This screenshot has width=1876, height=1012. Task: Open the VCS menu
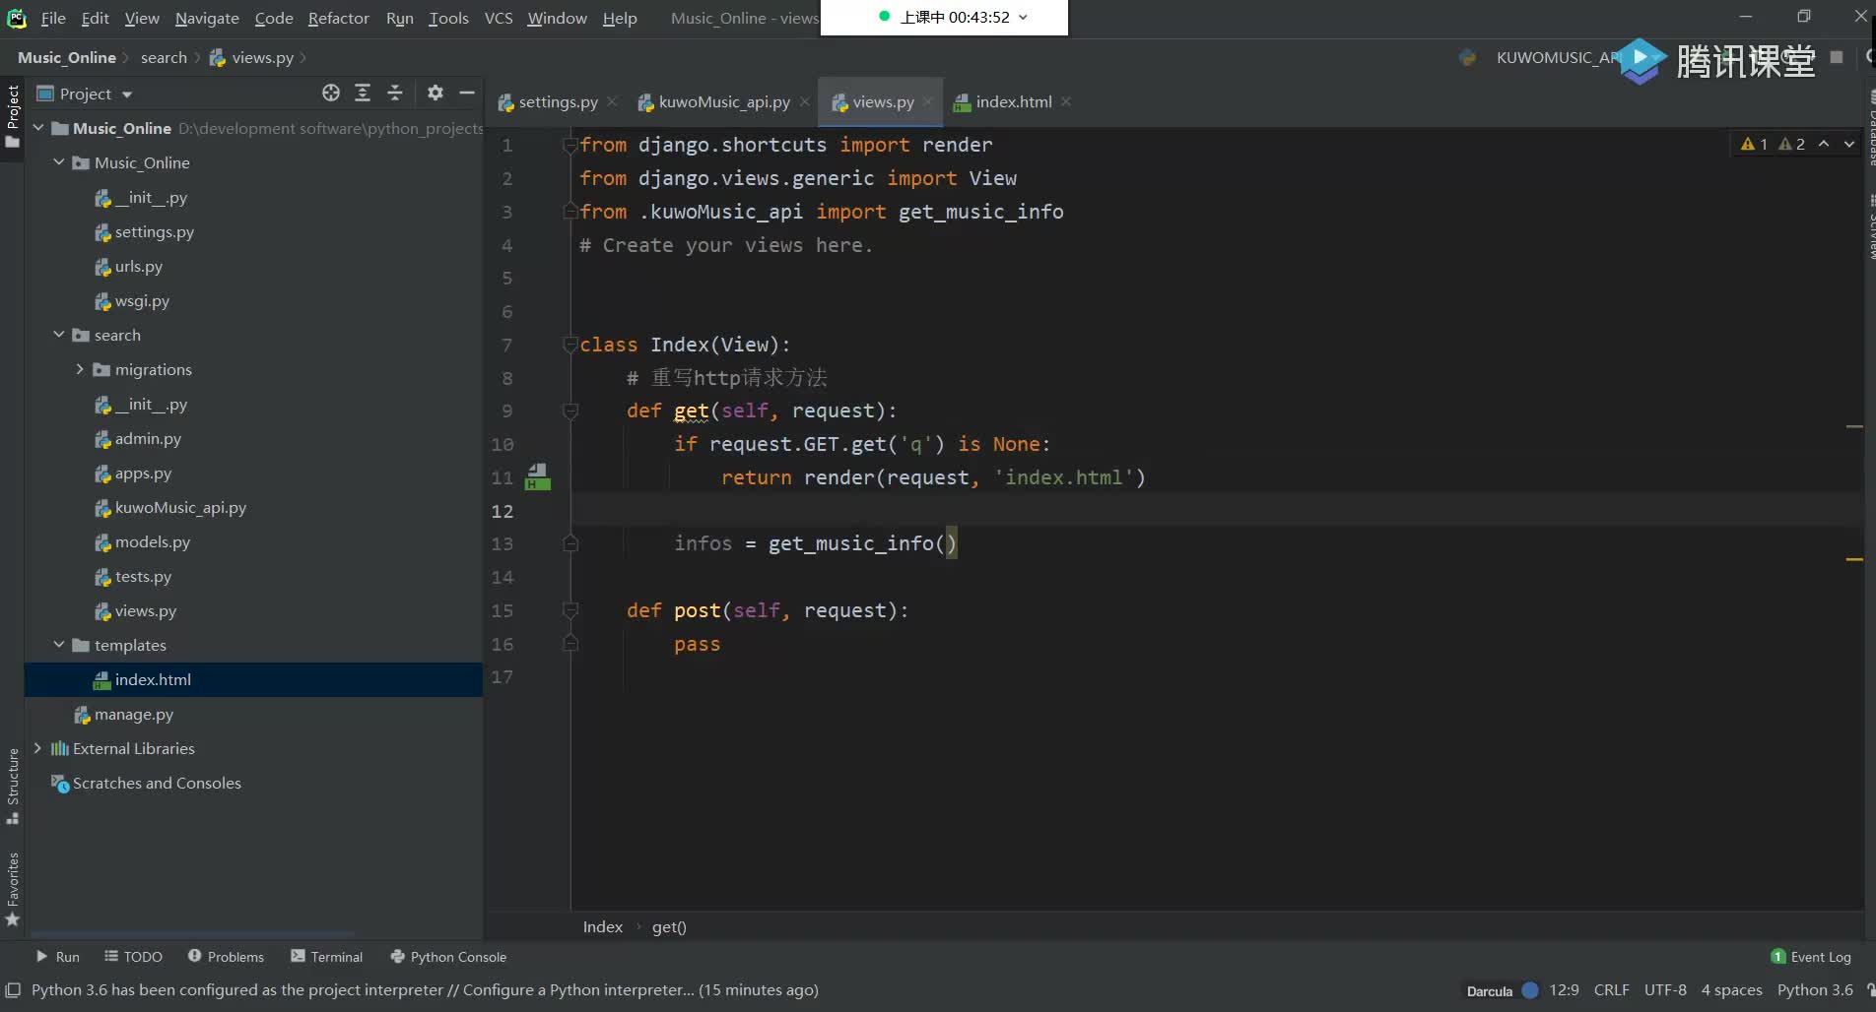coord(499,18)
